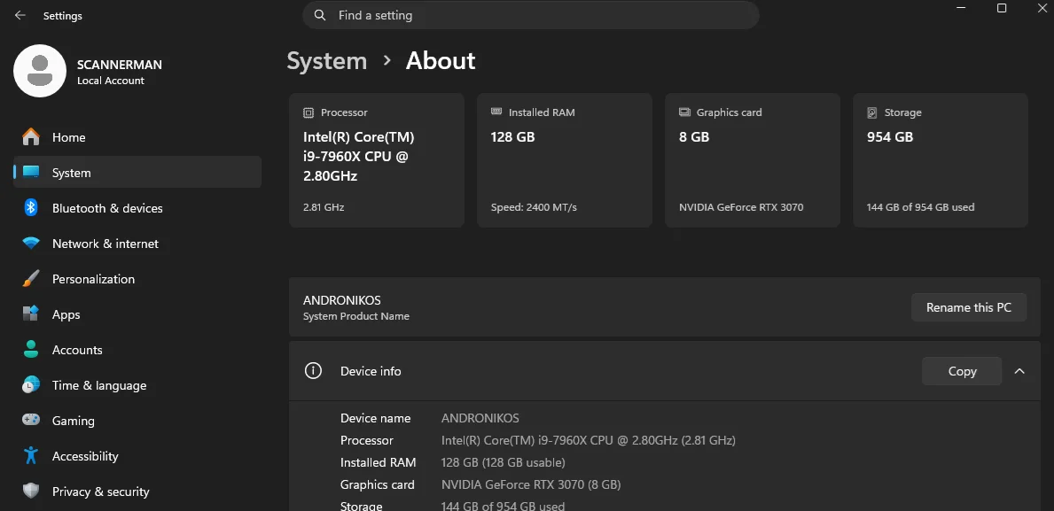1054x511 pixels.
Task: Click '128 GB (128 GB usable)' value
Action: coord(503,462)
